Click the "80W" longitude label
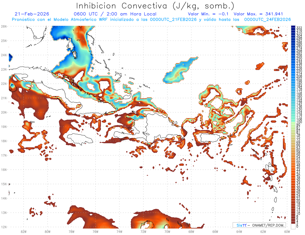The height and width of the screenshot is (235, 305). 47,232
